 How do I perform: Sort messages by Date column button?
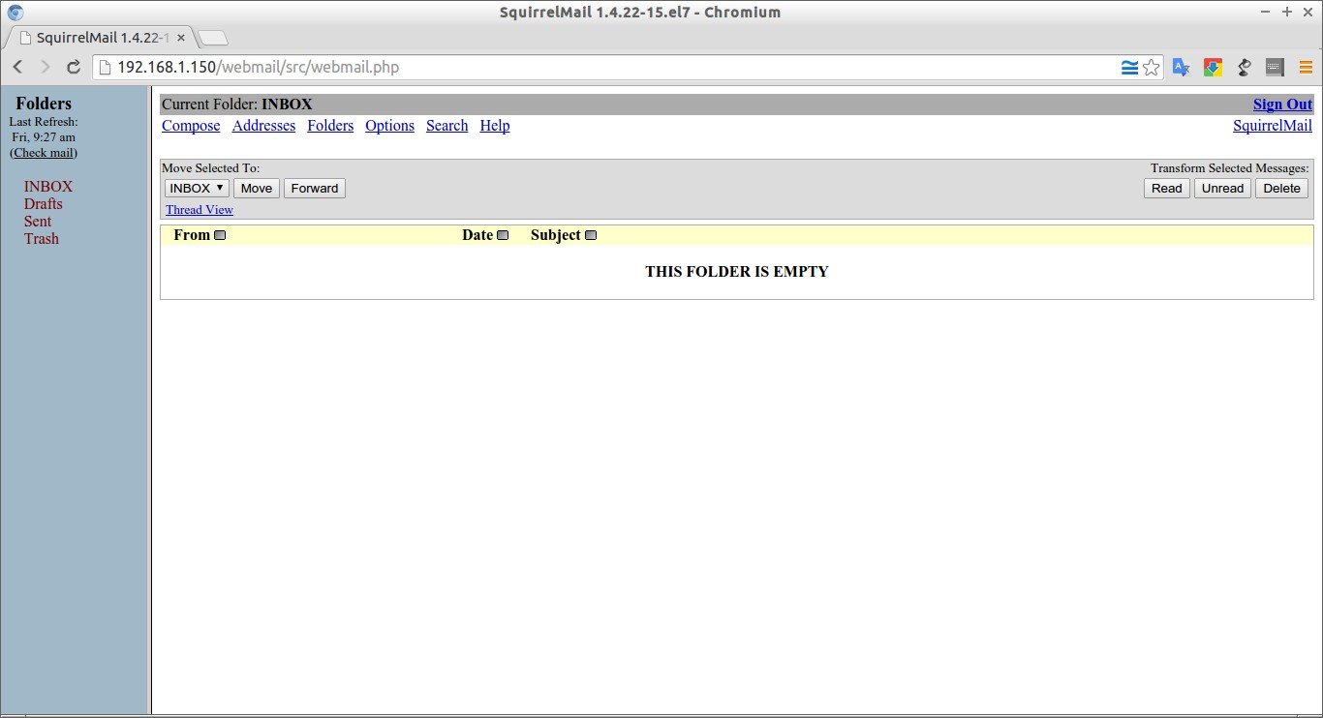point(503,235)
